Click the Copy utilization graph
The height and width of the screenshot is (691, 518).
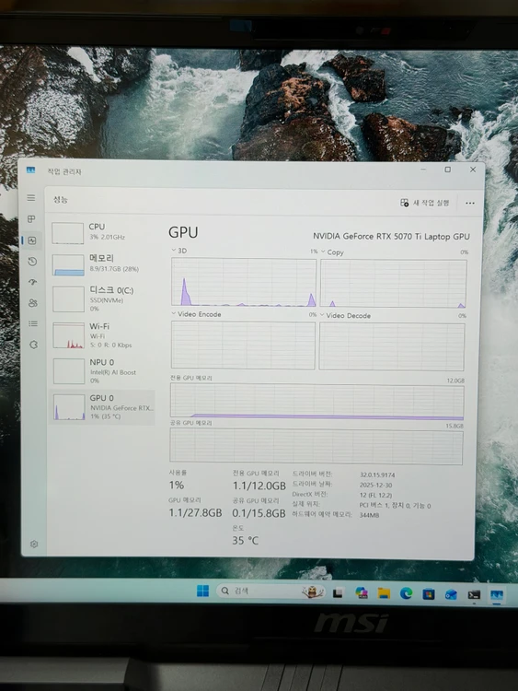tap(394, 284)
